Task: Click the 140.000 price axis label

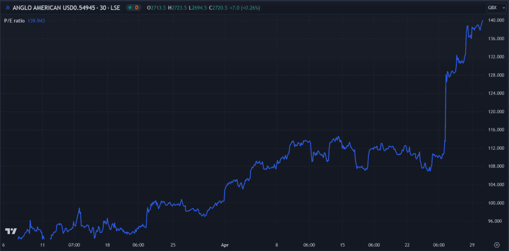Action: click(x=495, y=20)
